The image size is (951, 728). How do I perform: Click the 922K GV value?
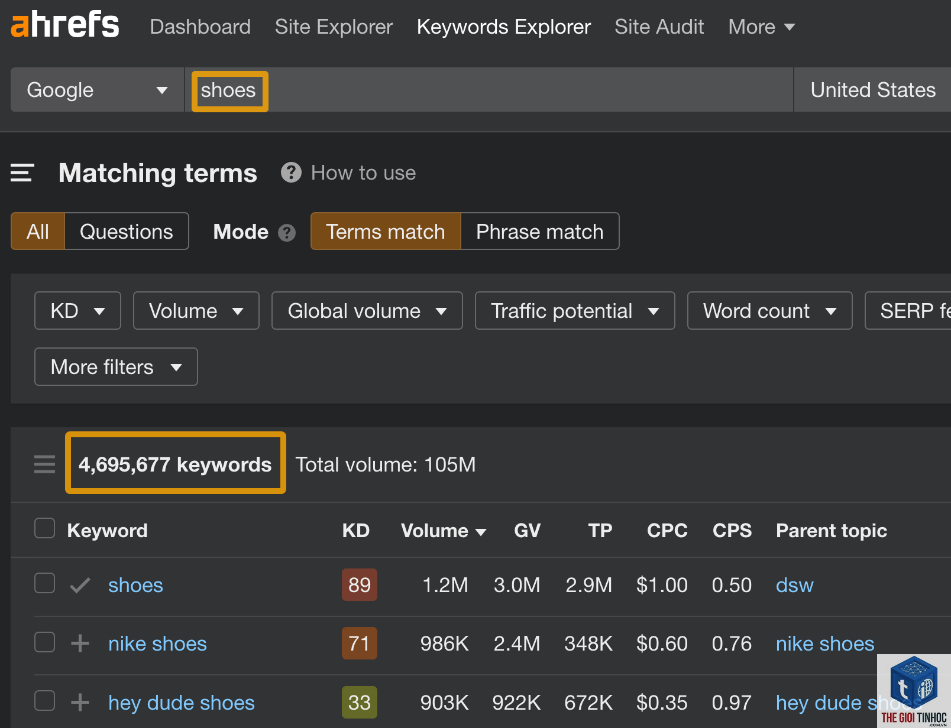tap(516, 703)
